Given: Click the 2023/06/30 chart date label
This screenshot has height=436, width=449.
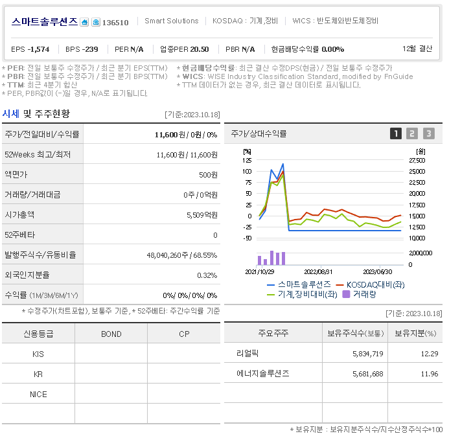Looking at the screenshot, I should click(378, 271).
